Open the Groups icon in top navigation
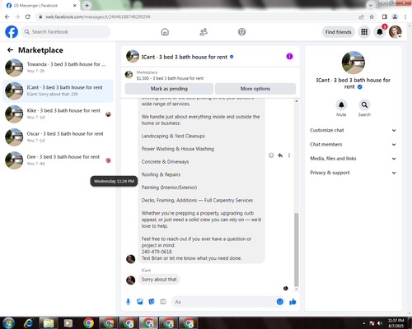Screen dimensions: 412x329 [241, 32]
